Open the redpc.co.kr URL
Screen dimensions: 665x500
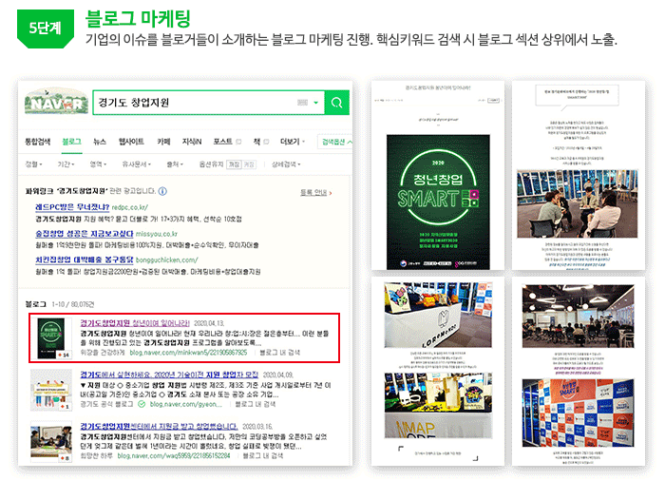[x=130, y=207]
